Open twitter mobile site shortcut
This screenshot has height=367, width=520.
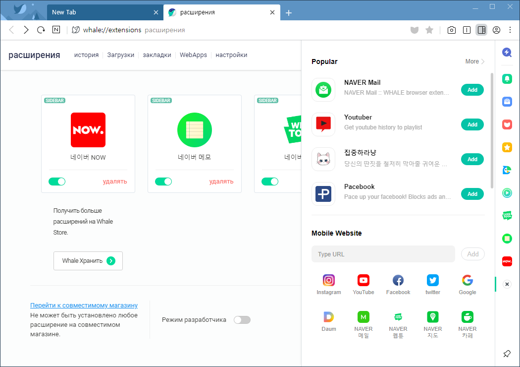coord(433,285)
